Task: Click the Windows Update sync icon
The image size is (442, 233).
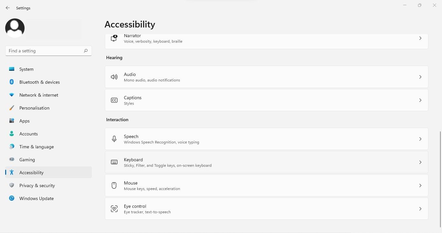Action: (x=12, y=198)
